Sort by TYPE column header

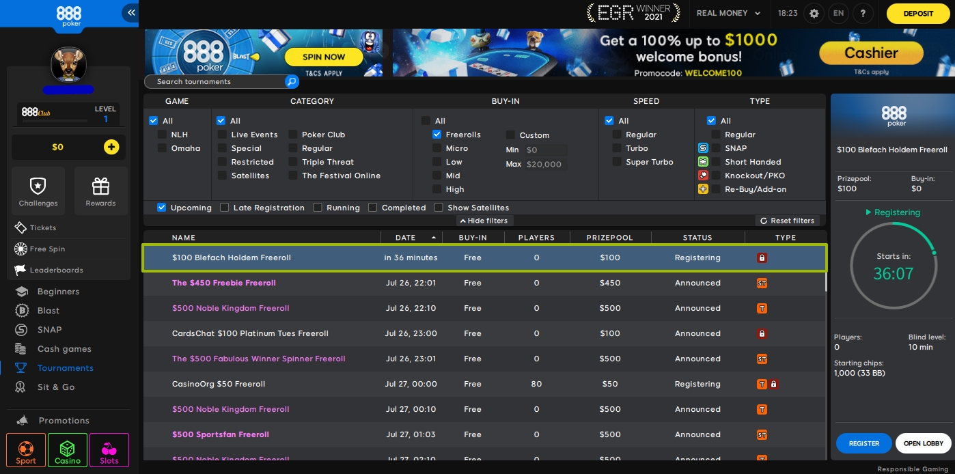(x=786, y=238)
